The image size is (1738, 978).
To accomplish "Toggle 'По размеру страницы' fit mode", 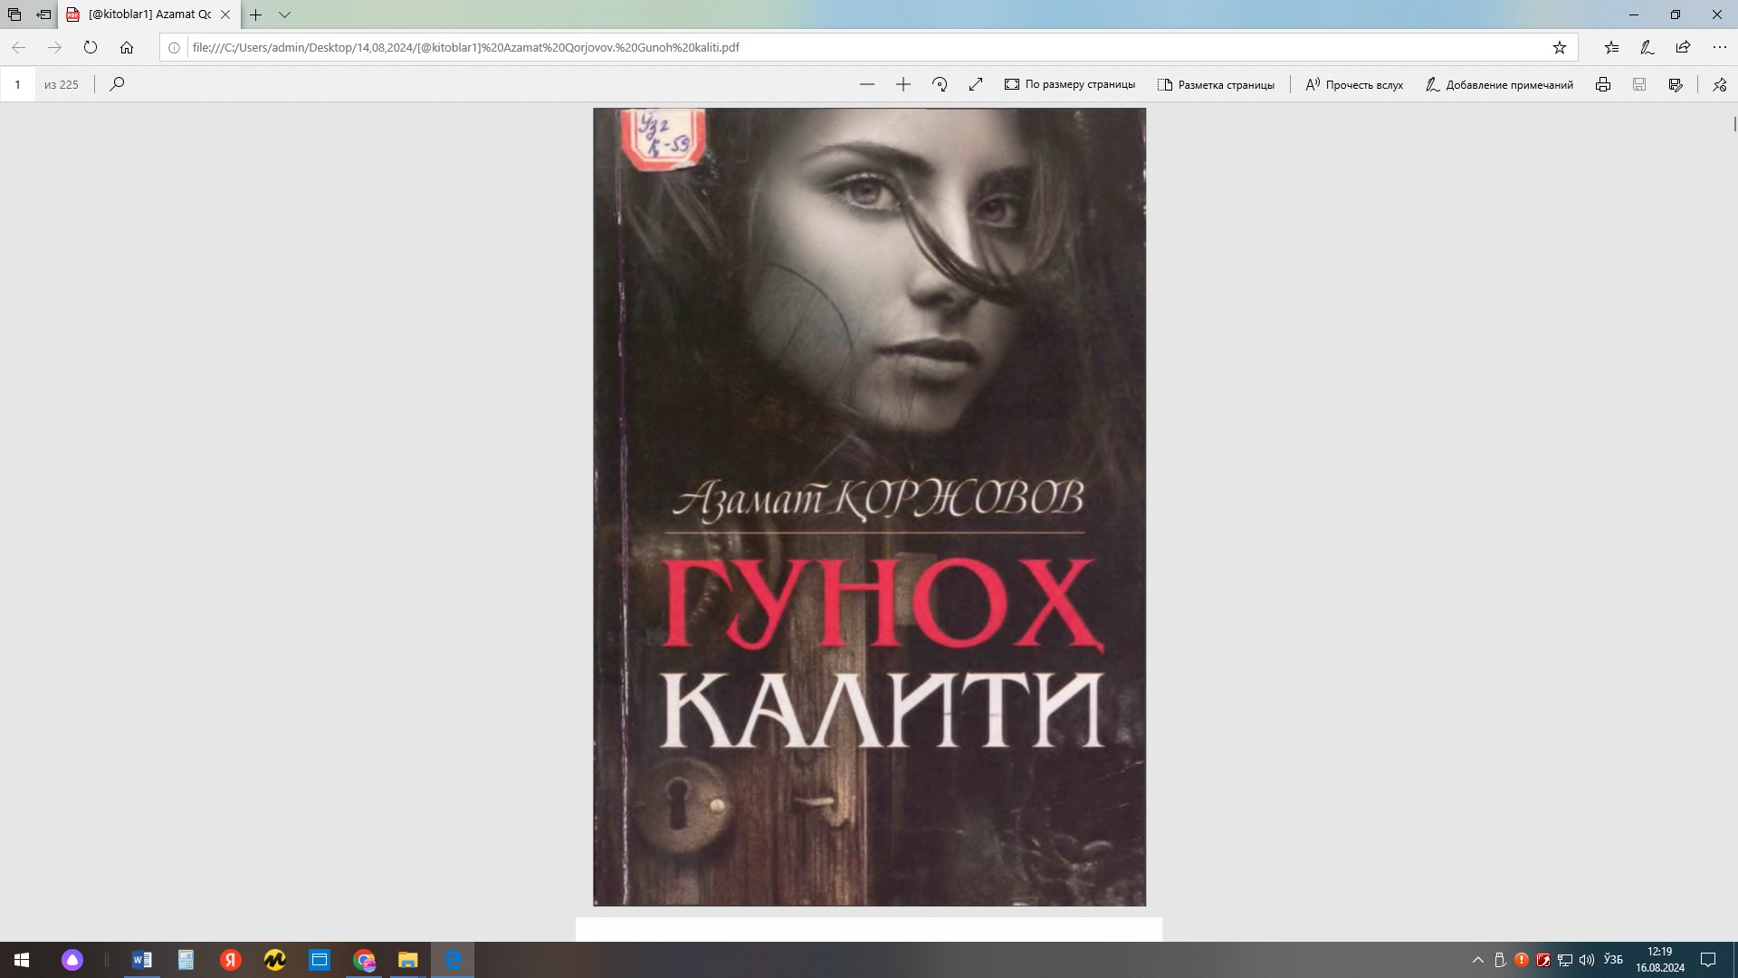I will coord(1070,84).
